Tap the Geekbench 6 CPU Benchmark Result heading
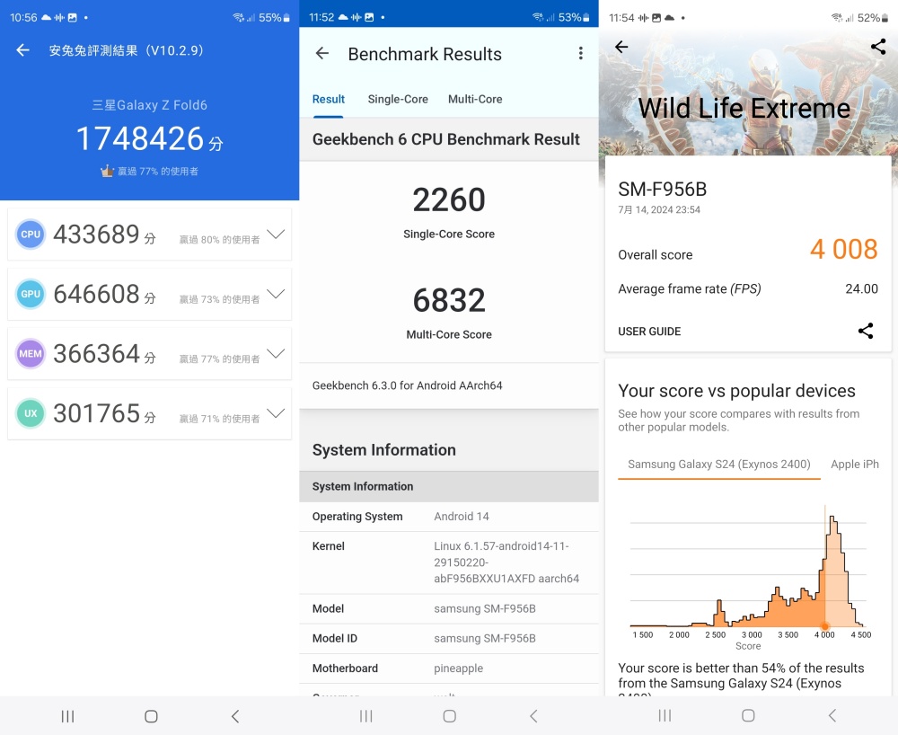 (x=446, y=139)
